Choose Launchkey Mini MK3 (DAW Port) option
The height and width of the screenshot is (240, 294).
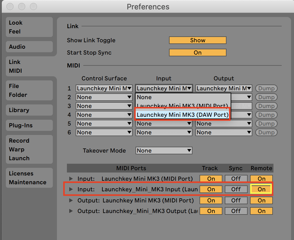(x=183, y=115)
